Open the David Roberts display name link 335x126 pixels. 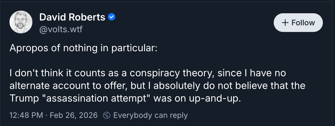pos(72,17)
